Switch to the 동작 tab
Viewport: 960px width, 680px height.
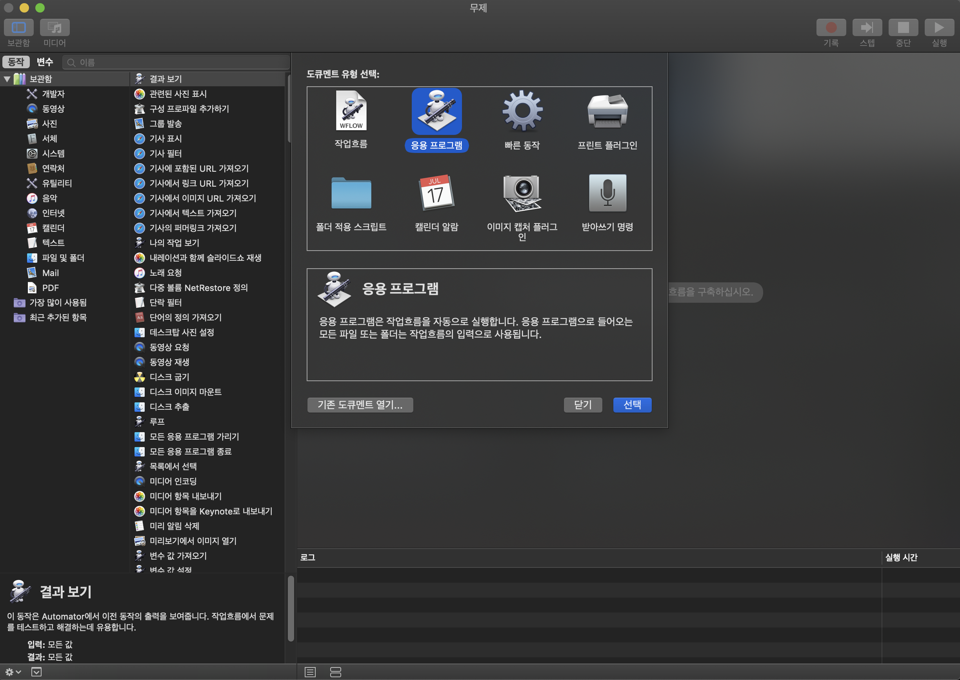pos(16,62)
